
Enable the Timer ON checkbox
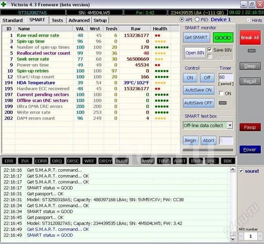click(221, 93)
